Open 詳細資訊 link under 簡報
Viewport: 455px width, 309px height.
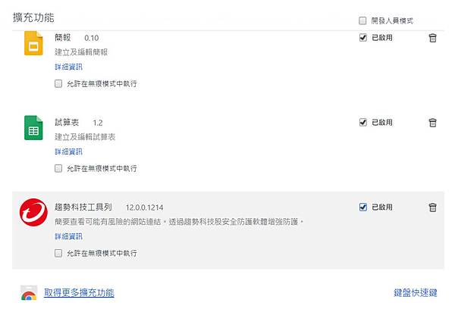click(68, 67)
